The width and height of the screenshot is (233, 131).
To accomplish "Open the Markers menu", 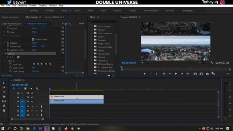I will click(33, 5).
